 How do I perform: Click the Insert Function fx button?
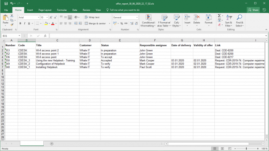(45, 36)
